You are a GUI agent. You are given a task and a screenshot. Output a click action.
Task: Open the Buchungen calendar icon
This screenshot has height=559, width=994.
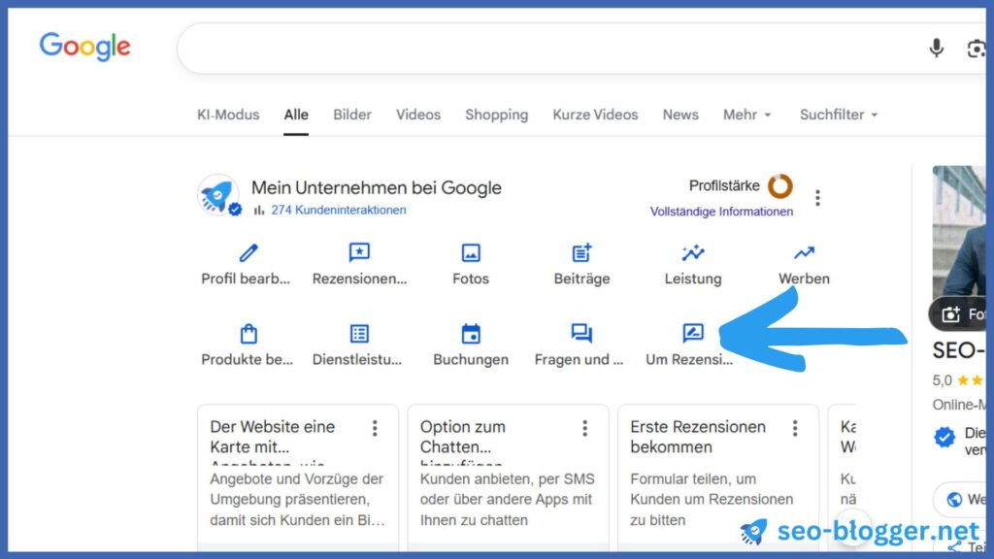471,334
